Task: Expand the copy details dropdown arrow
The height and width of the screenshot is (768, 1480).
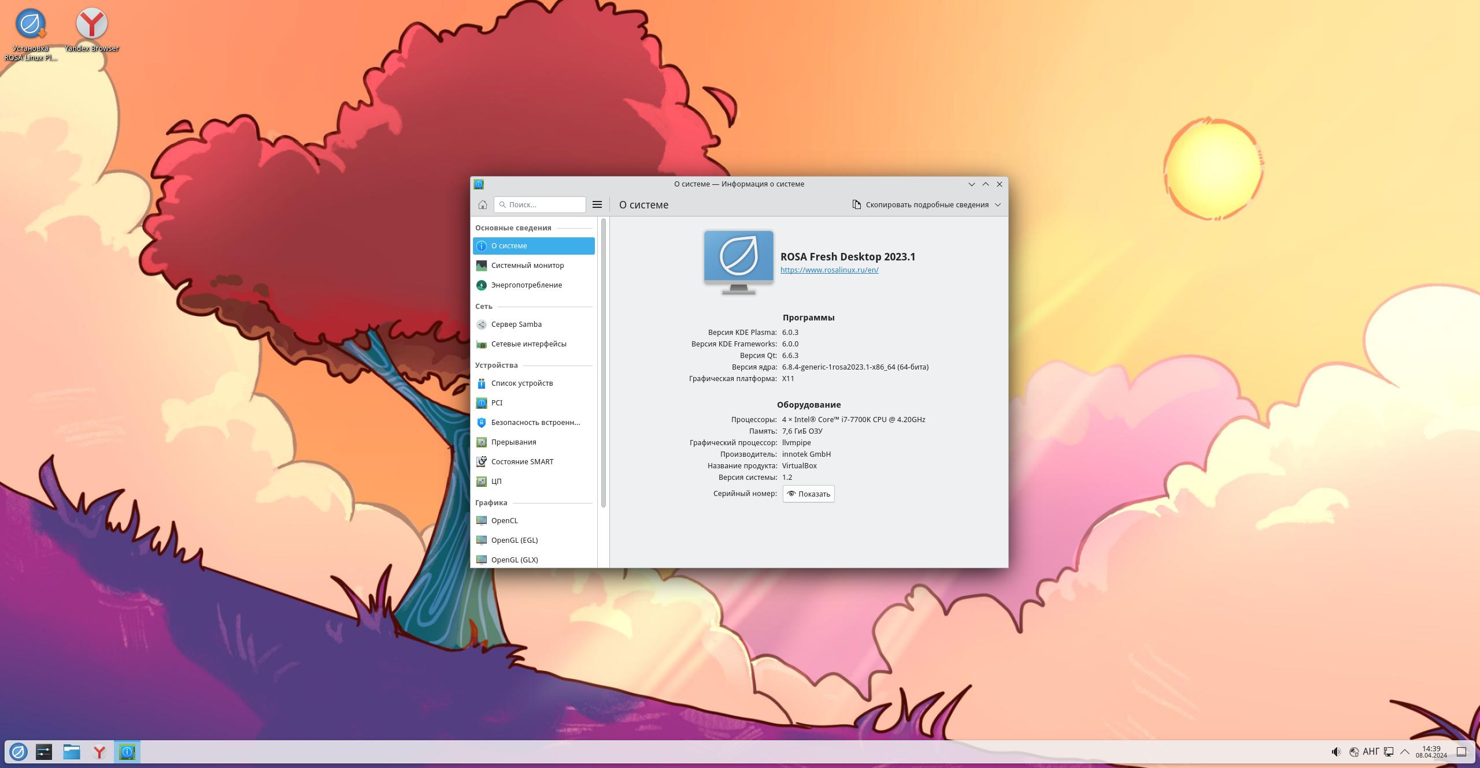Action: tap(998, 204)
